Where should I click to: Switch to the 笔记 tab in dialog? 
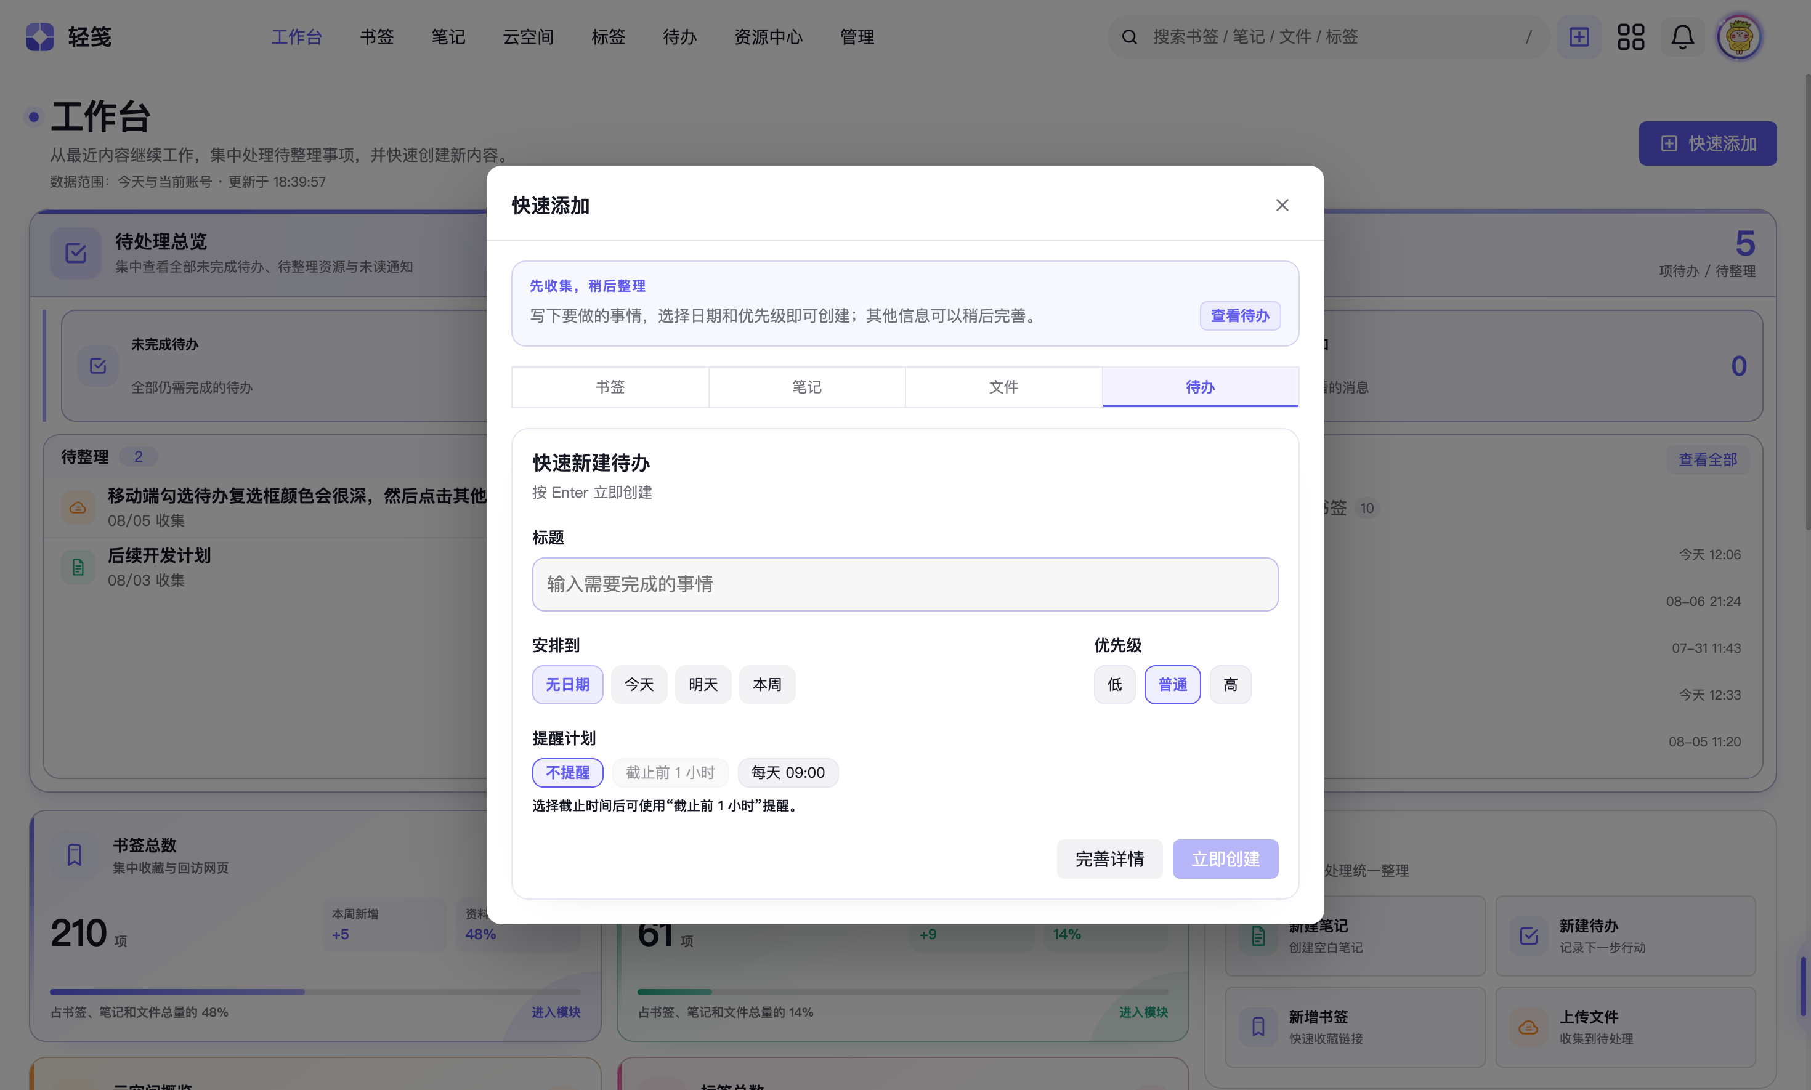(x=807, y=387)
